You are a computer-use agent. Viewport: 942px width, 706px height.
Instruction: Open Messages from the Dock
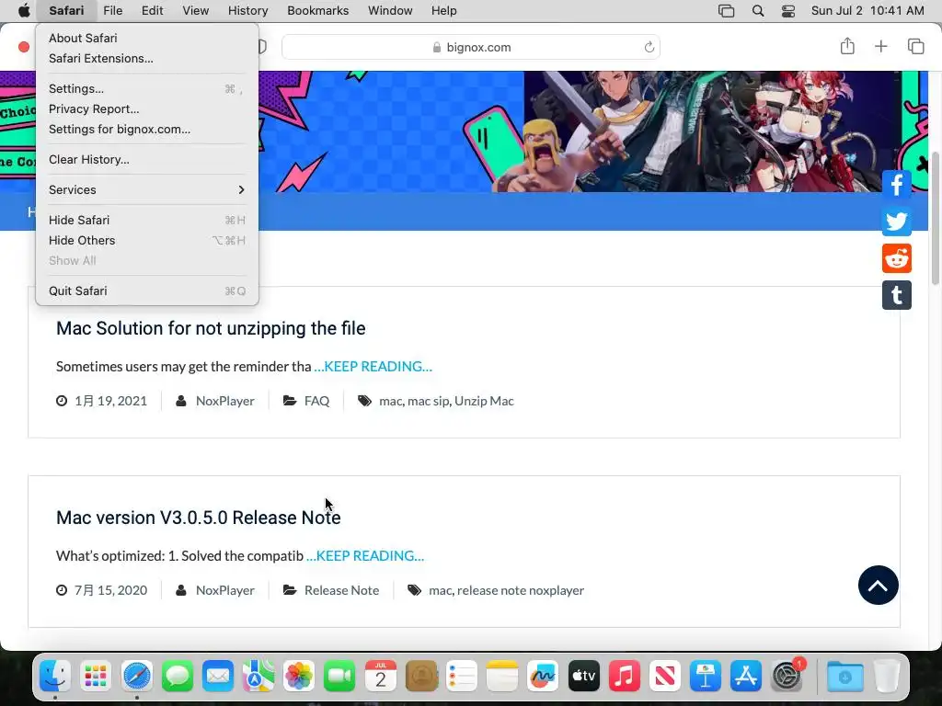[x=178, y=676]
